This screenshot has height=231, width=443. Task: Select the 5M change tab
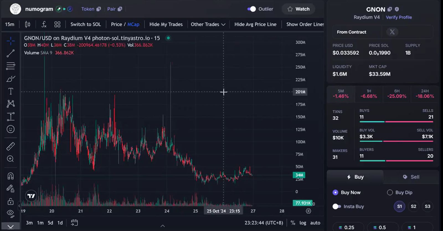coord(341,94)
